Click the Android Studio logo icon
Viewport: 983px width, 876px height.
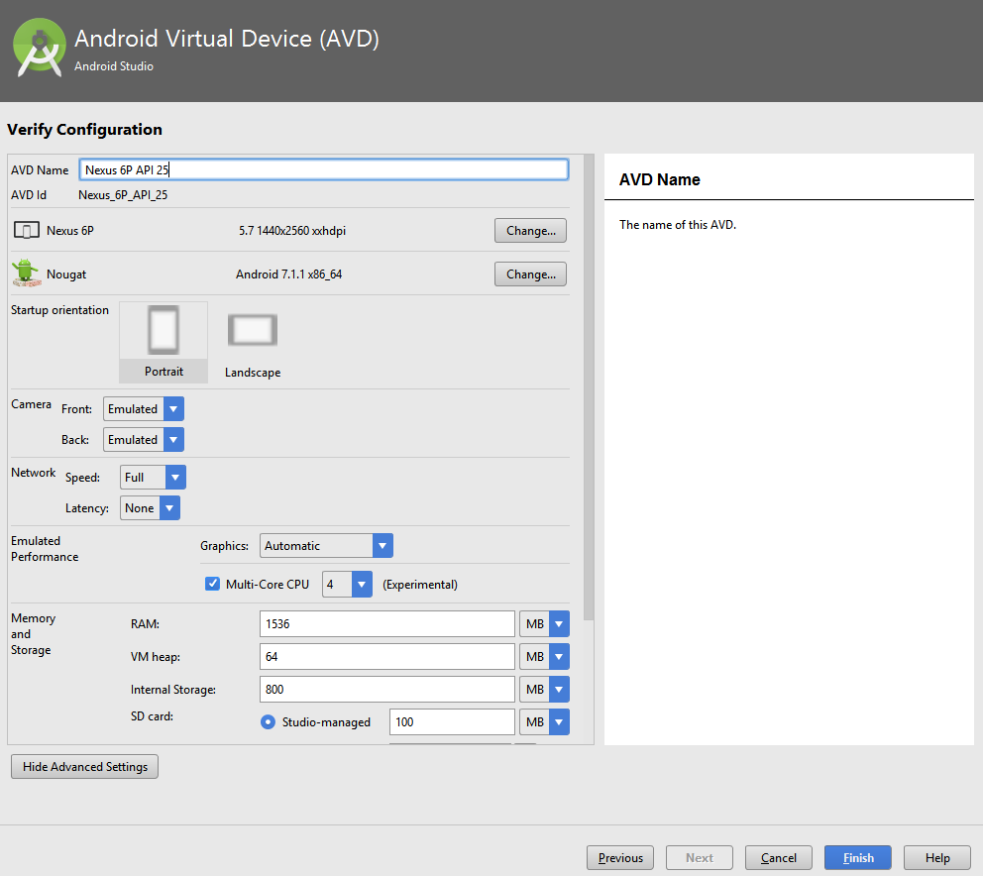[x=40, y=49]
